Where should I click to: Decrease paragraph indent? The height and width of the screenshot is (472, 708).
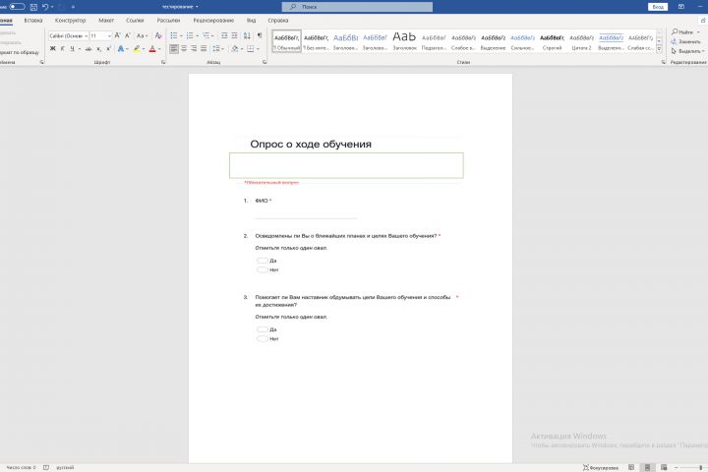pyautogui.click(x=224, y=35)
